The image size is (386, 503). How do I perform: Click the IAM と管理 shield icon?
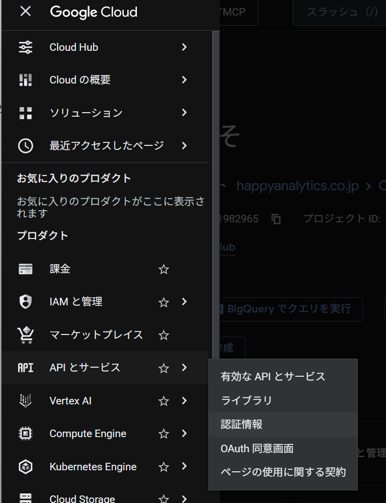[25, 302]
